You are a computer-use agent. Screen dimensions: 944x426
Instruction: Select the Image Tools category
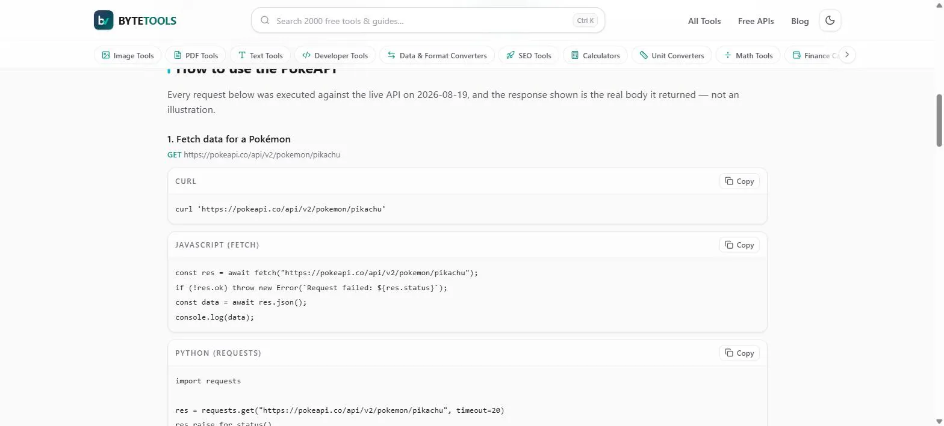click(128, 55)
